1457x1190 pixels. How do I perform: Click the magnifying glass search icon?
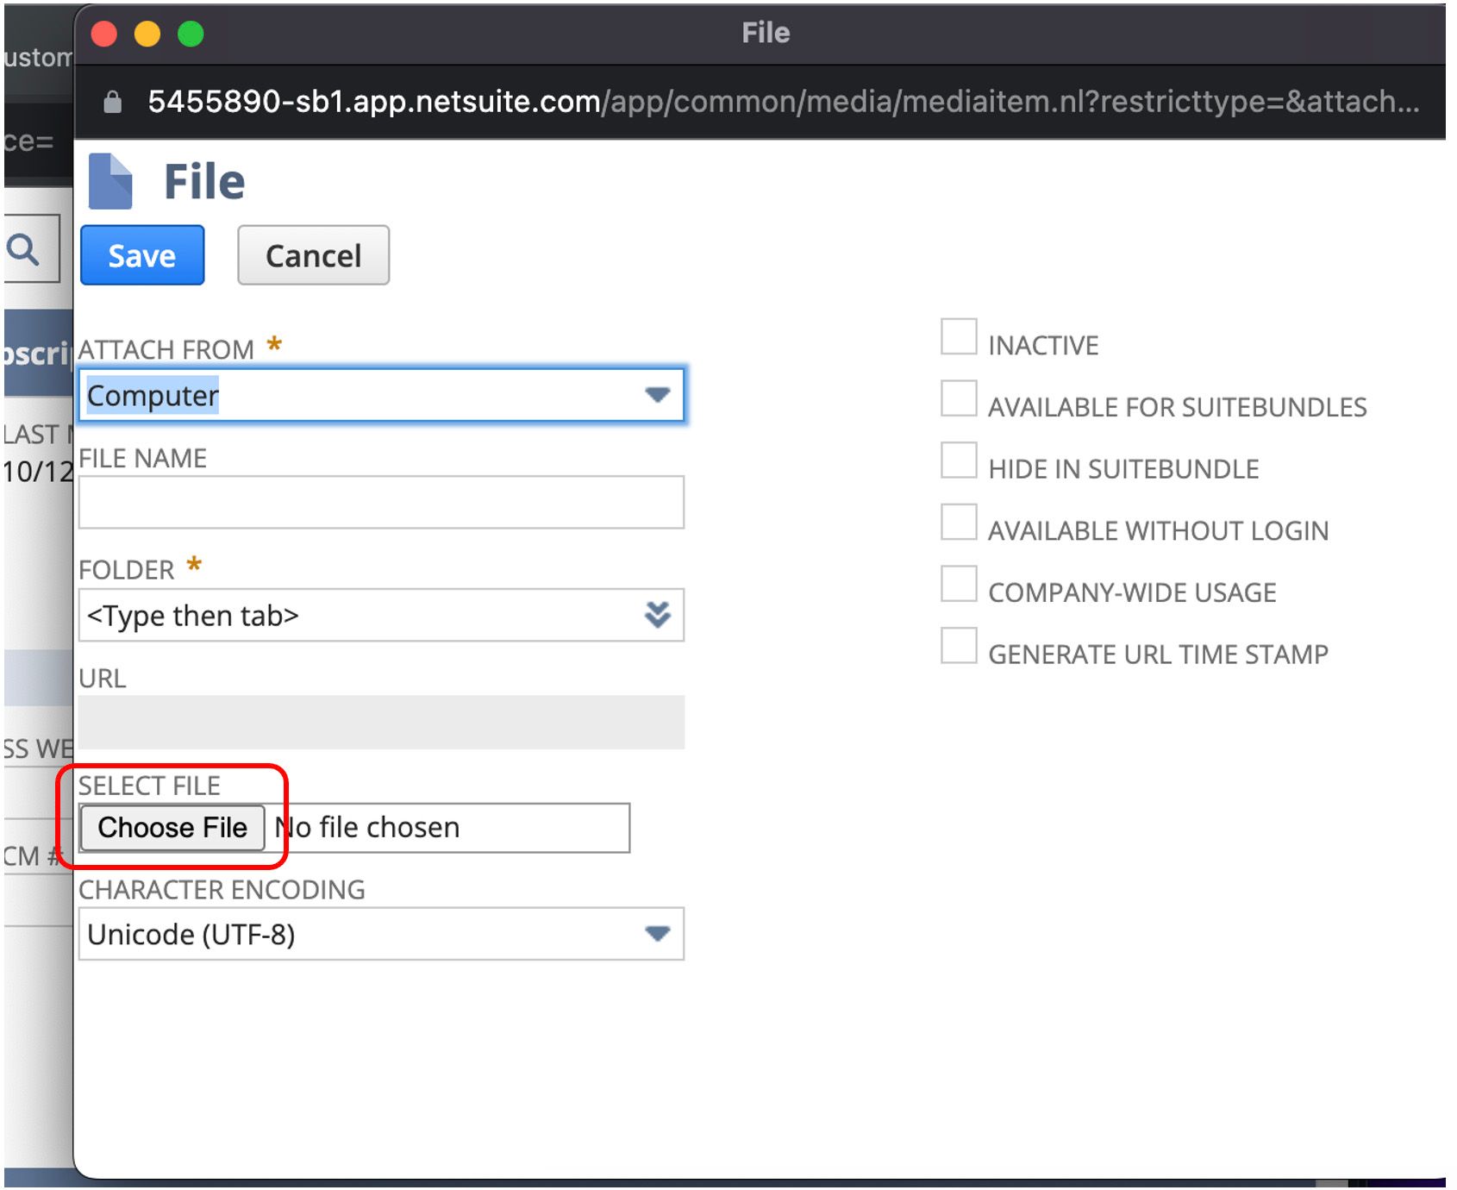[x=23, y=250]
